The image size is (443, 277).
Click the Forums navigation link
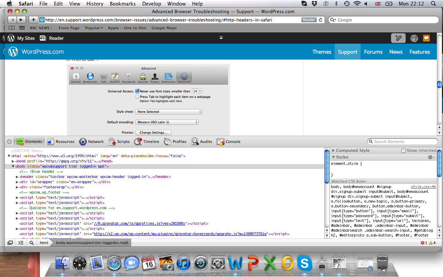373,52
